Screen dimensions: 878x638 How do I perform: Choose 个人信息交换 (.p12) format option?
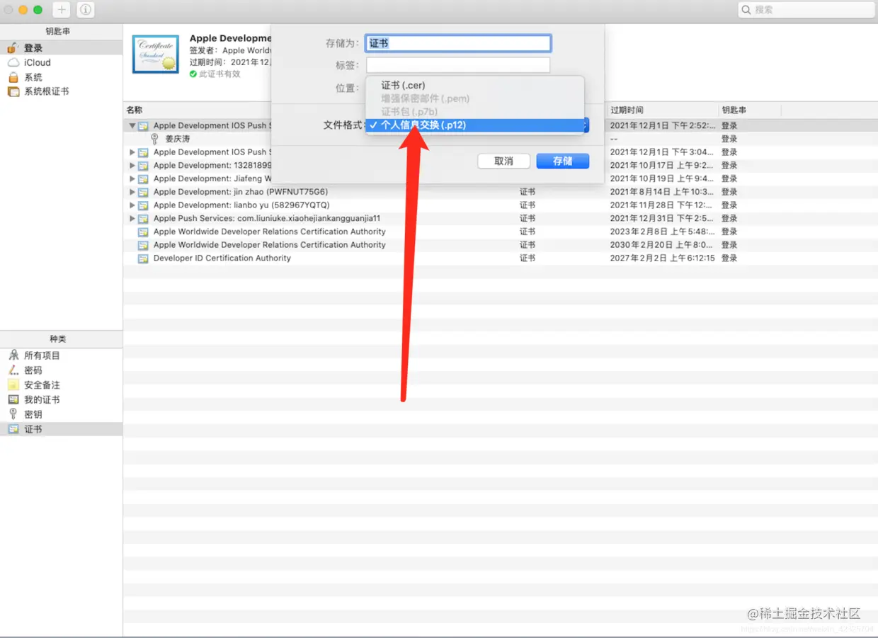475,125
